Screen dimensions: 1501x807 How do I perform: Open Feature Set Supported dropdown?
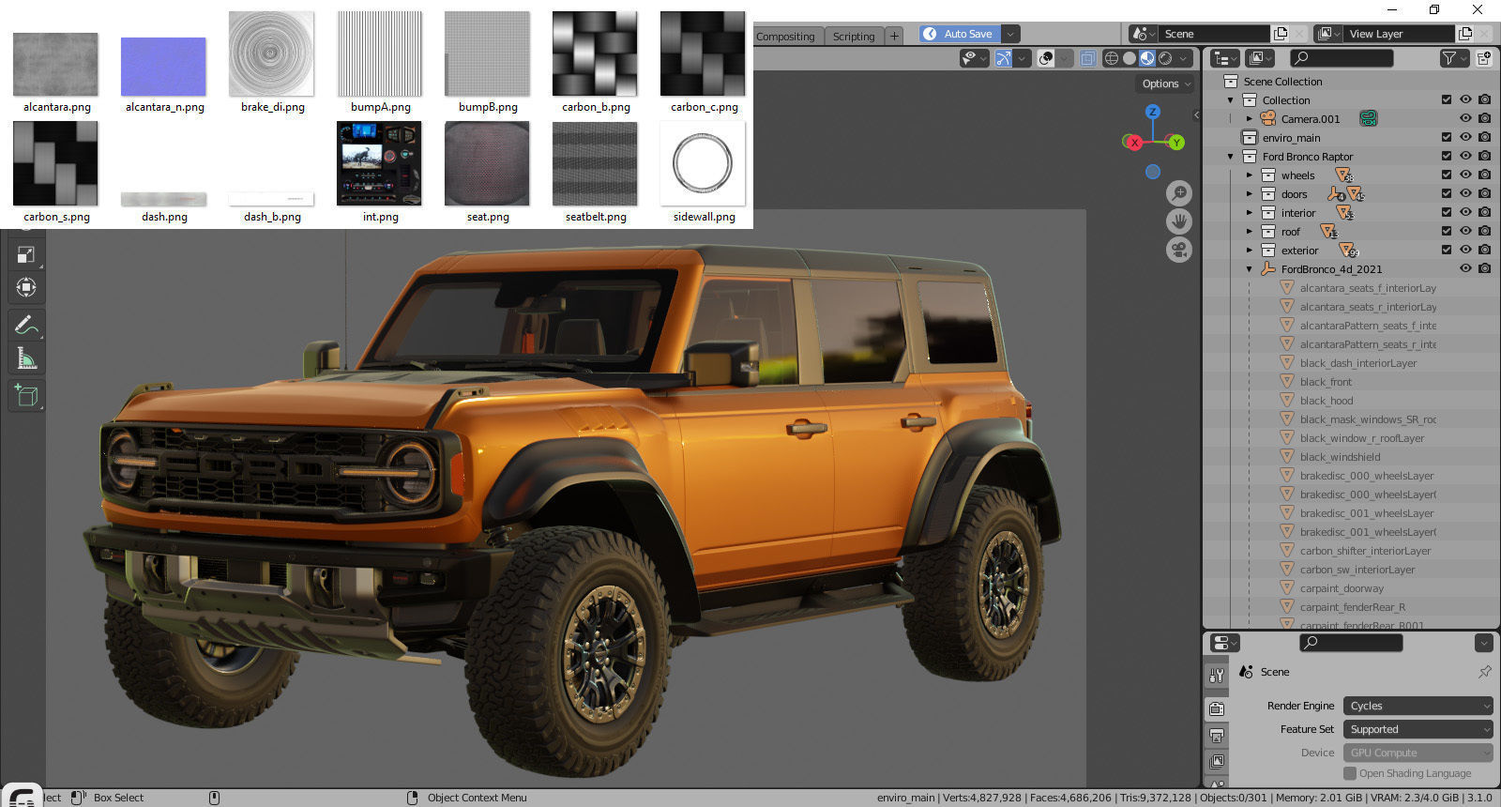tap(1418, 729)
